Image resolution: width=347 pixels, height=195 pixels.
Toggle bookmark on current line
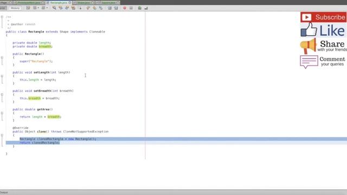coord(101,8)
